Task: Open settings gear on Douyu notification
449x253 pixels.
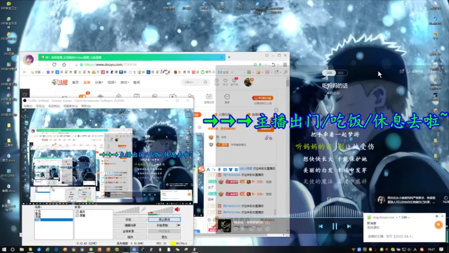Action: 437,216
